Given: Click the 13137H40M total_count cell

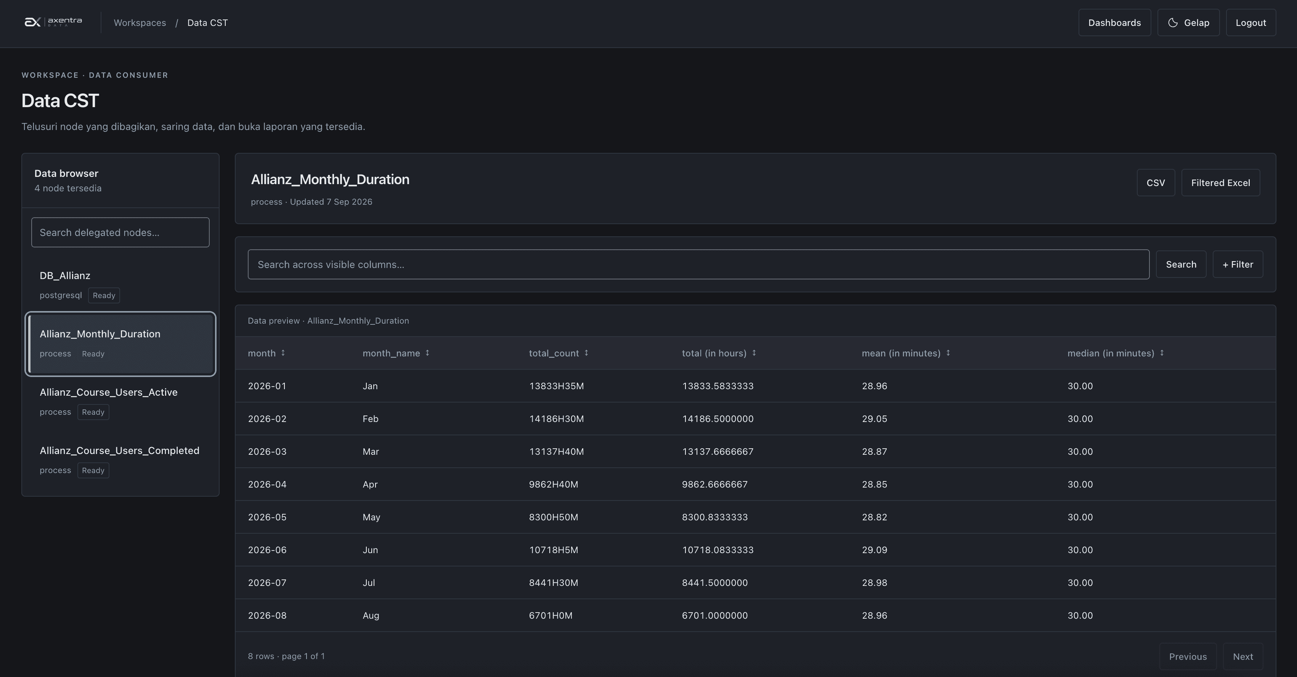Looking at the screenshot, I should 556,451.
